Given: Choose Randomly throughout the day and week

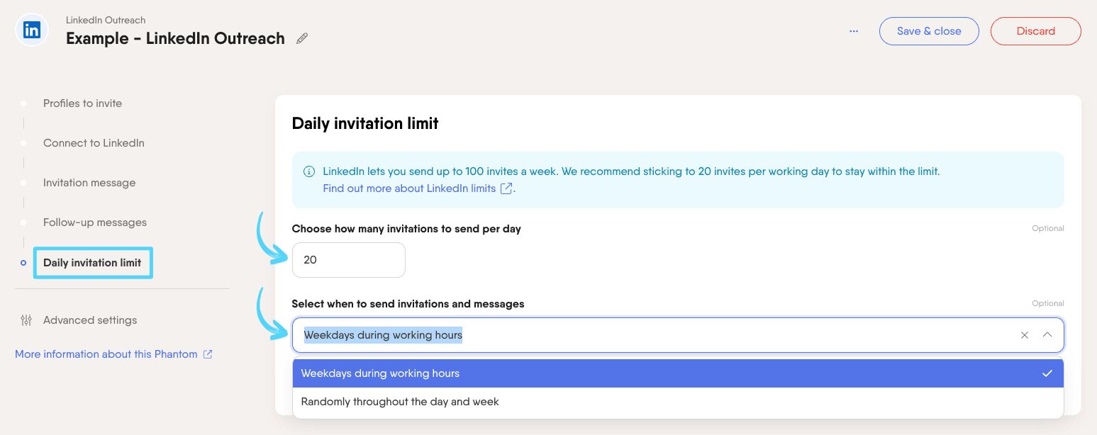Looking at the screenshot, I should pyautogui.click(x=678, y=402).
